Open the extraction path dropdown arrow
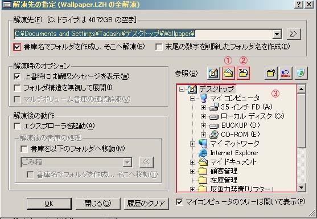 [277, 34]
